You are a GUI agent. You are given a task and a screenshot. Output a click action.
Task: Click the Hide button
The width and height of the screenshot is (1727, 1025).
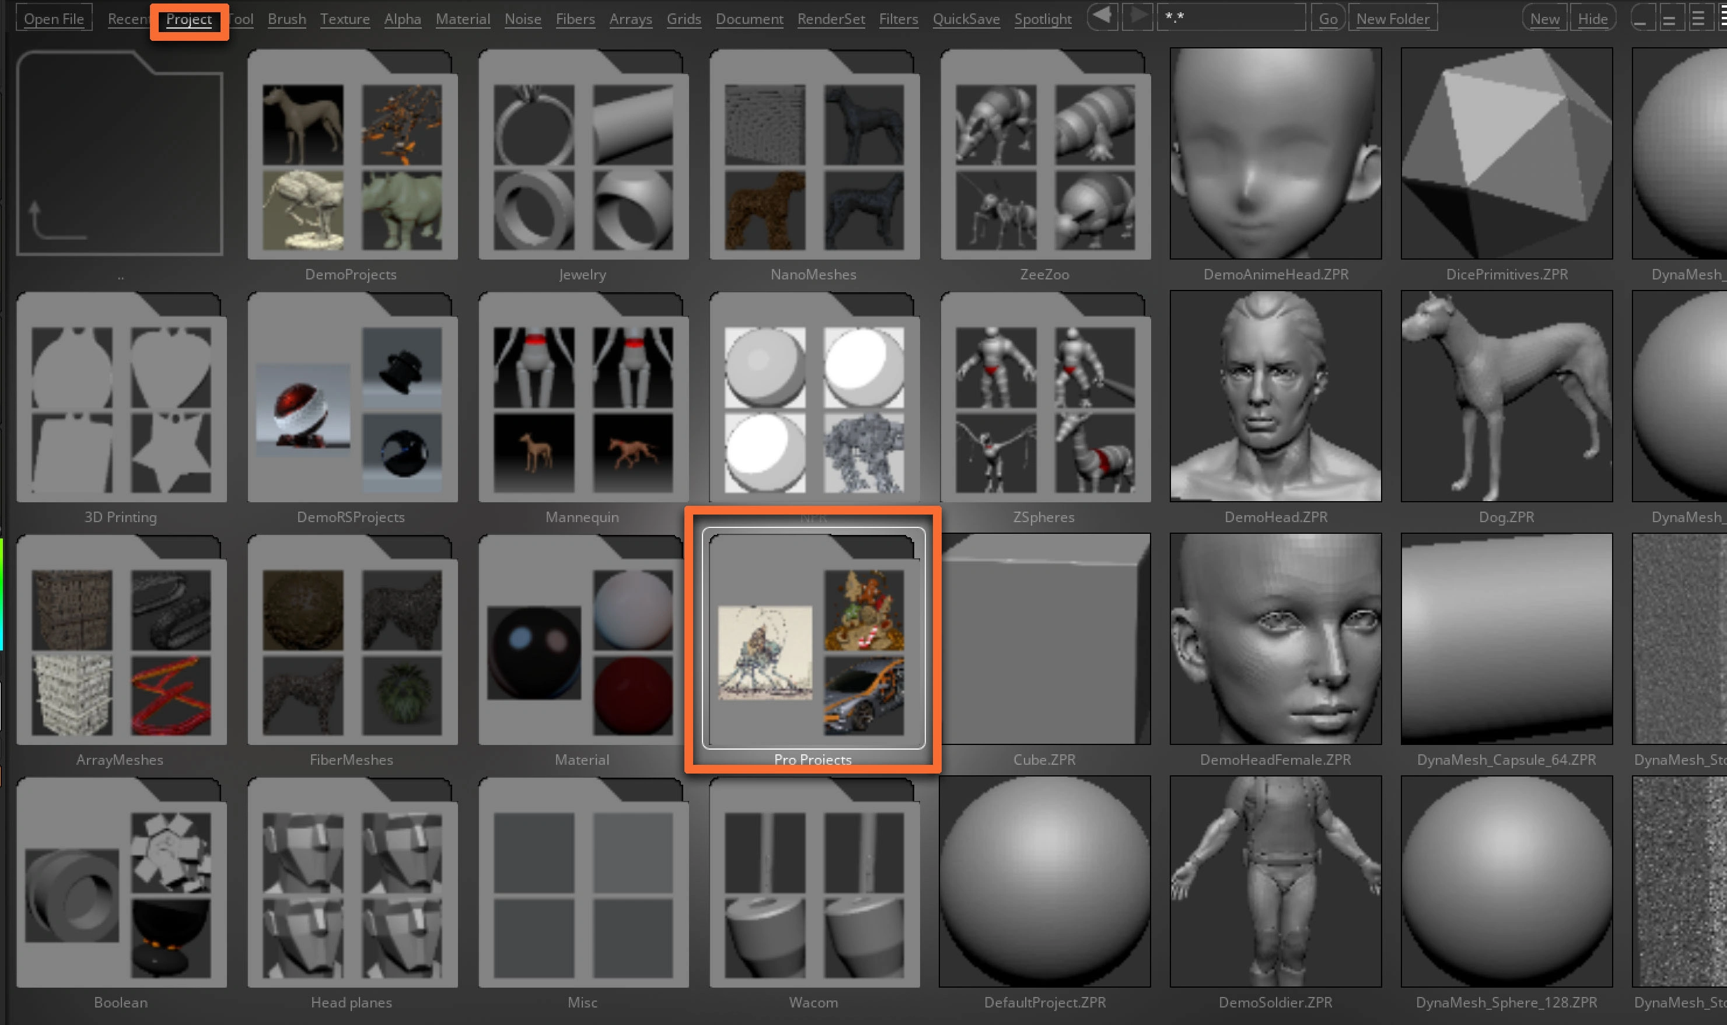click(1593, 19)
